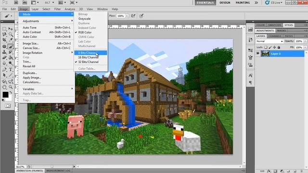Select the Eyedropper tool
This screenshot has width=308, height=173.
click(x=11, y=40)
